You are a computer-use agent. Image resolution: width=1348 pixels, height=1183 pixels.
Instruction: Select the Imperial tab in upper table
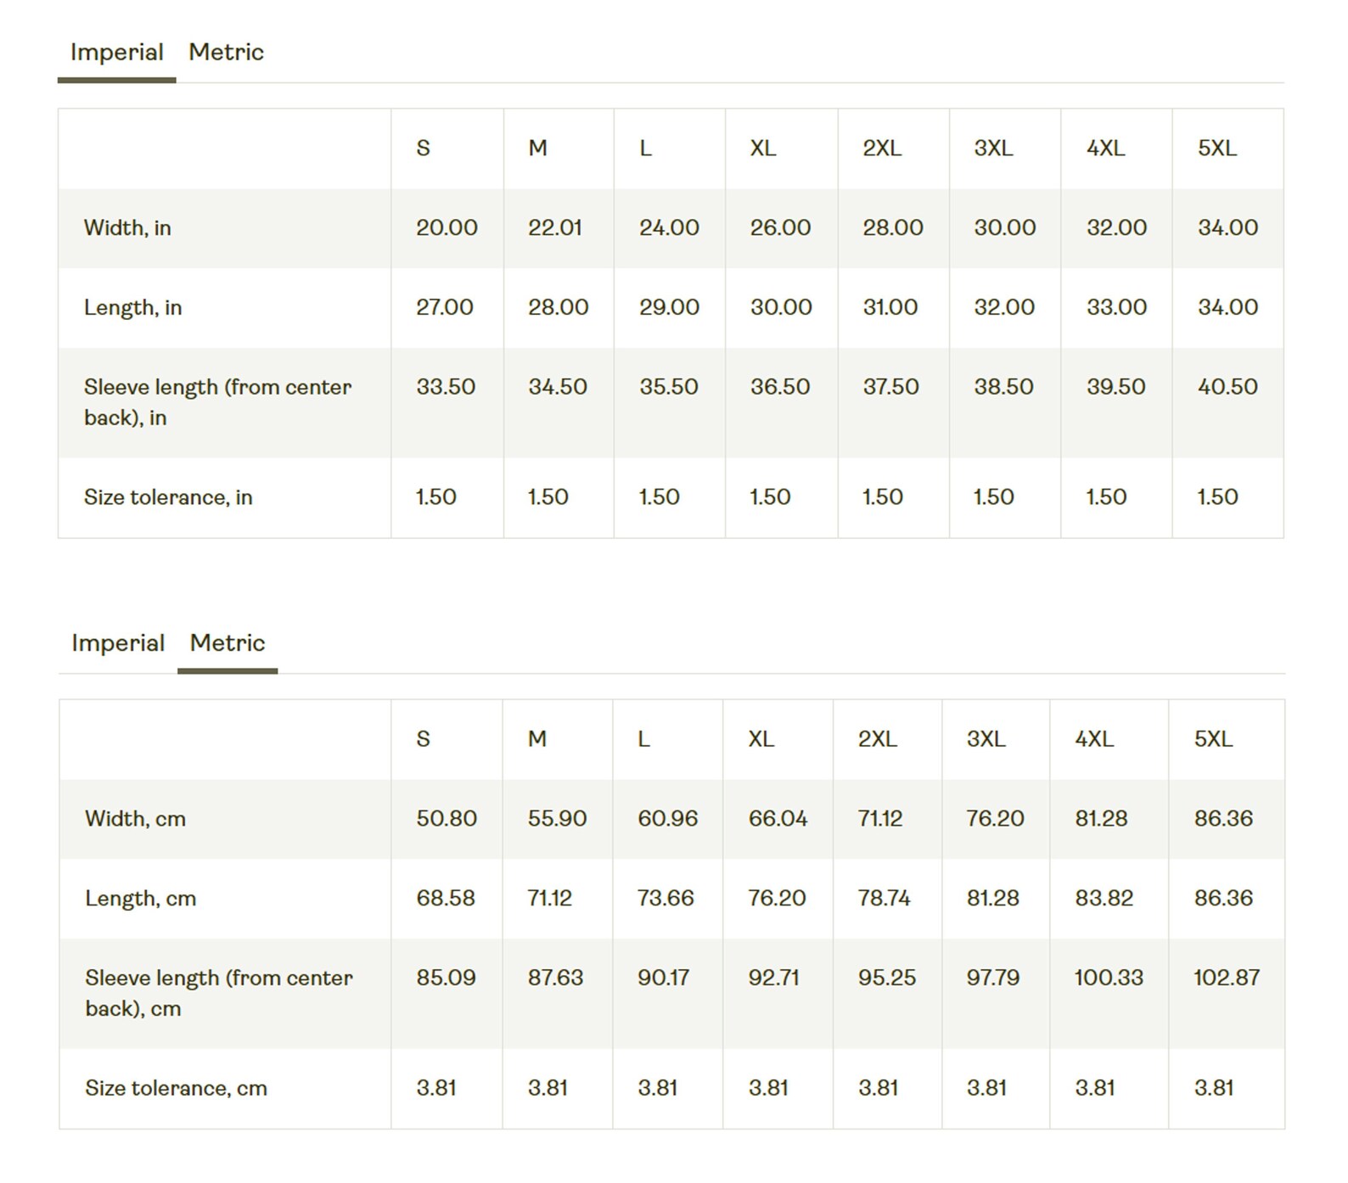[x=117, y=53]
